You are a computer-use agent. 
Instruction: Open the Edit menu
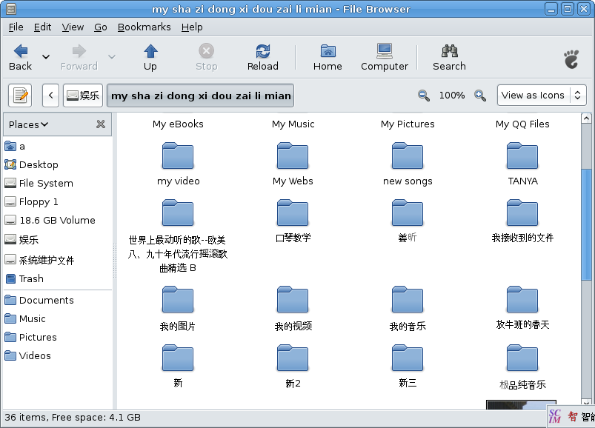click(x=42, y=27)
